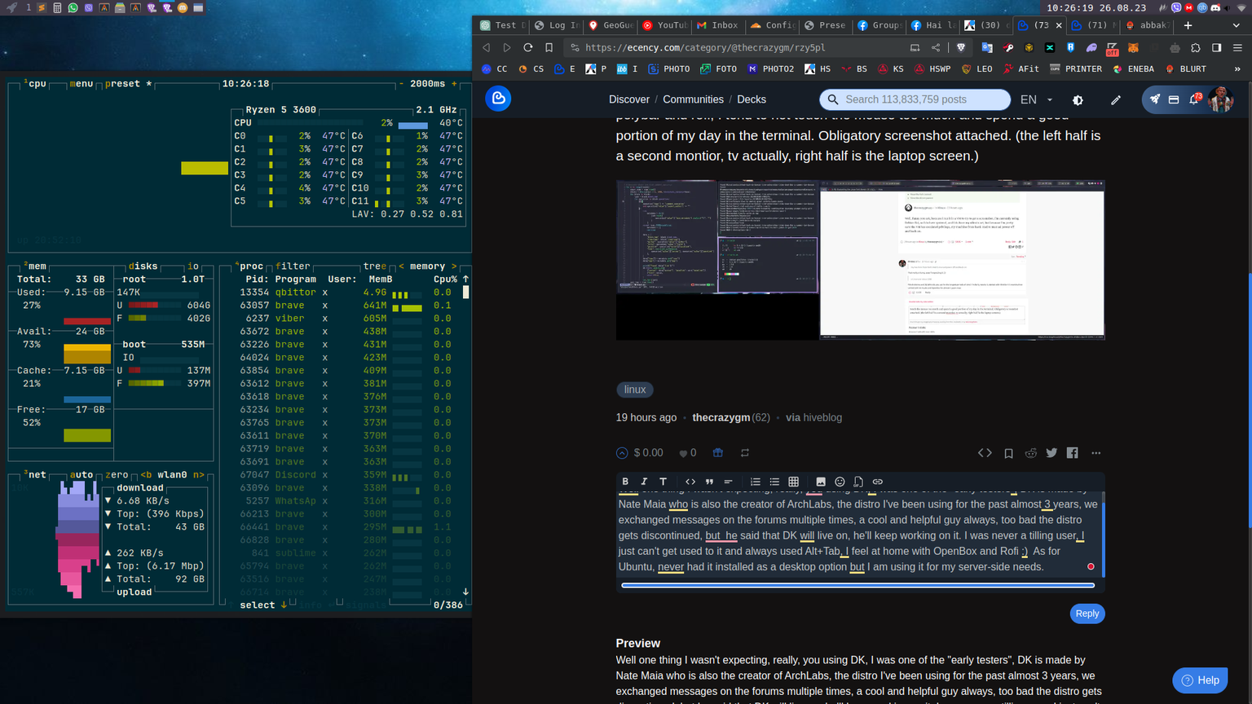The height and width of the screenshot is (704, 1252).
Task: Go to Communities in the navigation
Action: click(693, 99)
